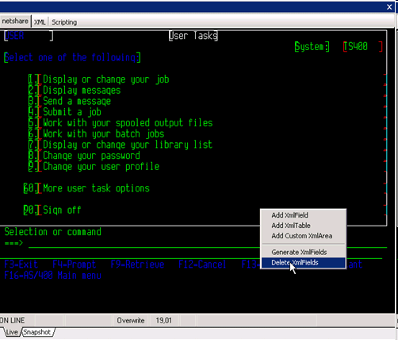The image size is (398, 340).
Task: Click F9=Retrieve function key label
Action: 137,265
